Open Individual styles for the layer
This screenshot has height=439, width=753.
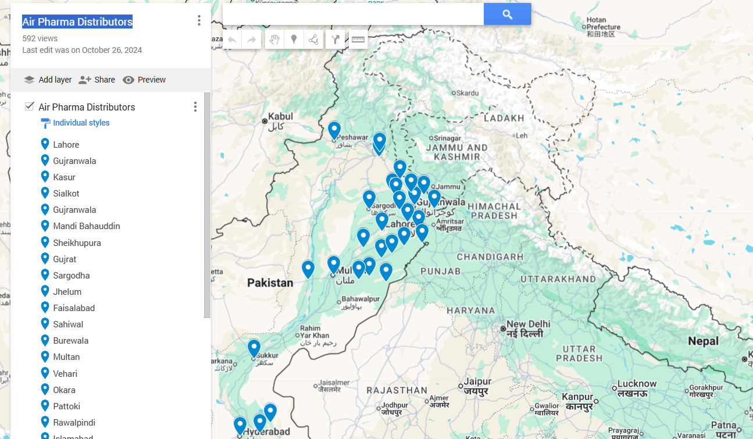pos(81,123)
